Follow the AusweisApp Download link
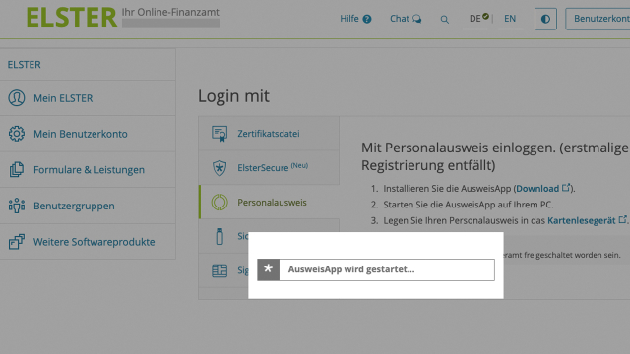Viewport: 630px width, 354px height. pos(542,188)
